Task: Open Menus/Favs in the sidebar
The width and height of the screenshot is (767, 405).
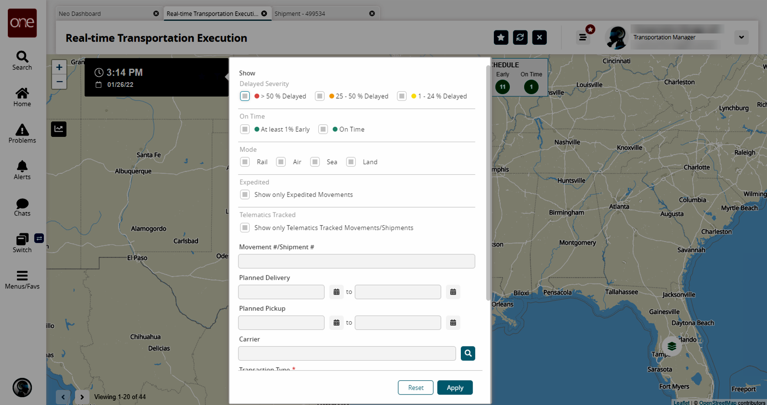Action: click(x=22, y=280)
